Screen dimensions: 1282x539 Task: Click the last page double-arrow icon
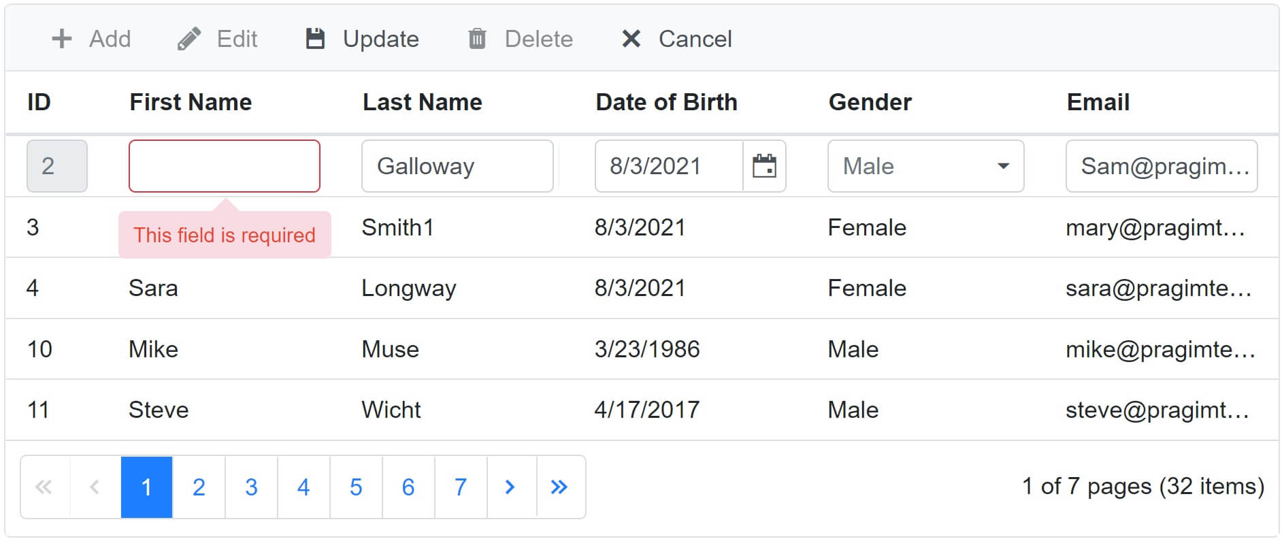tap(559, 487)
